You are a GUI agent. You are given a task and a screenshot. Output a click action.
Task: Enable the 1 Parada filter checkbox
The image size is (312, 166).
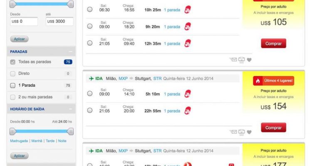(x=12, y=85)
